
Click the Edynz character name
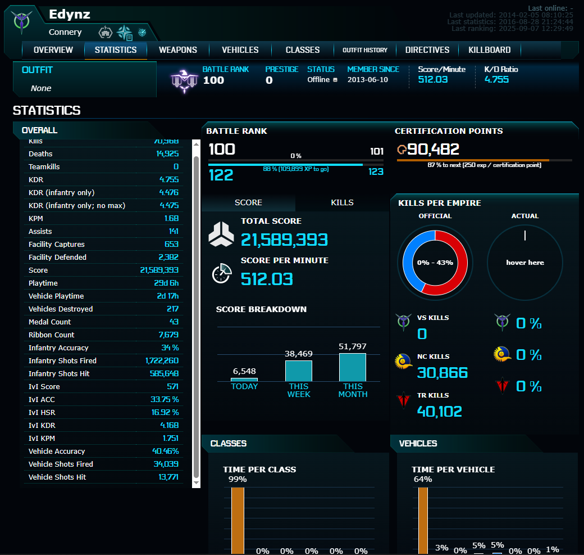tap(70, 15)
